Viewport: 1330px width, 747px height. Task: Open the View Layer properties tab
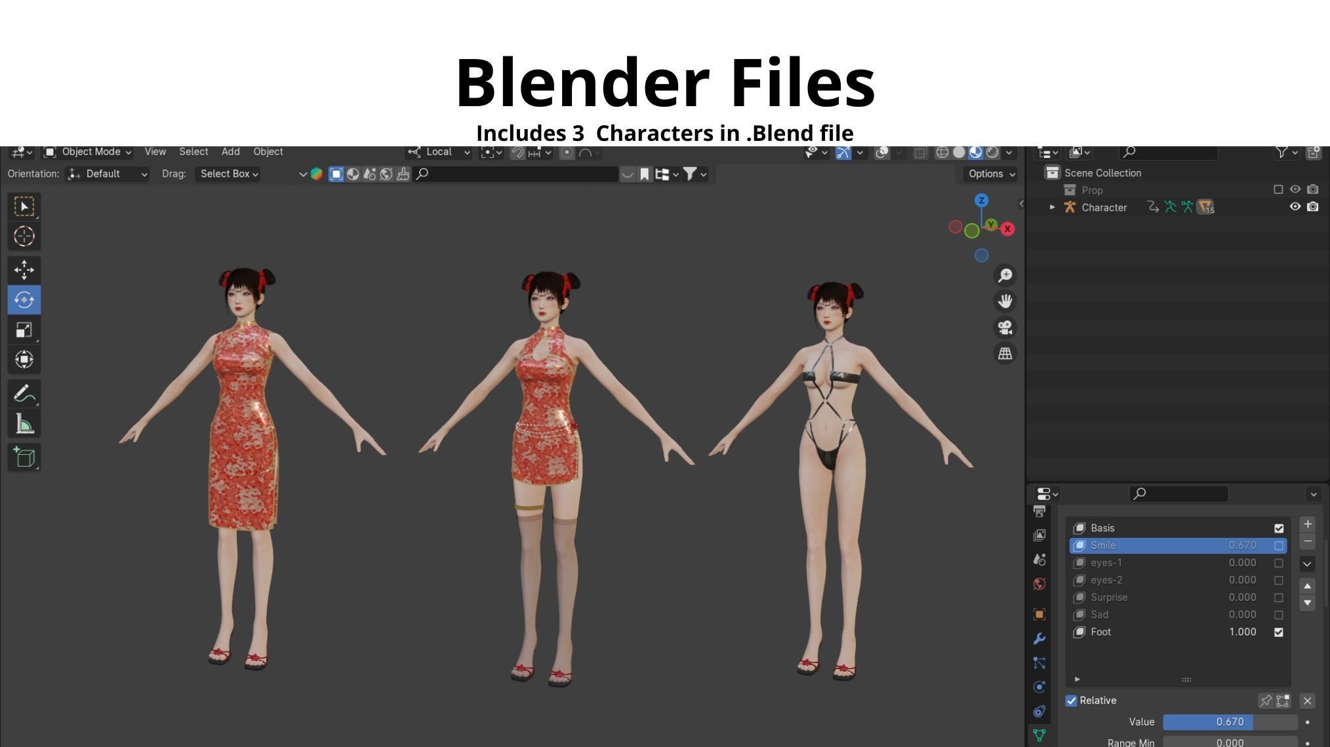(x=1039, y=535)
